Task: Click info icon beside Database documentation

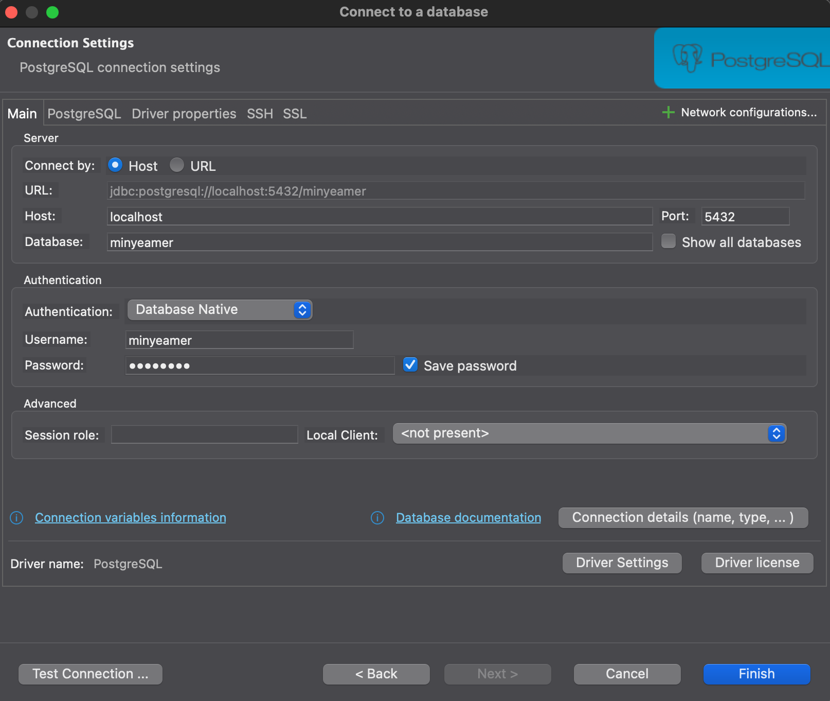Action: point(377,518)
